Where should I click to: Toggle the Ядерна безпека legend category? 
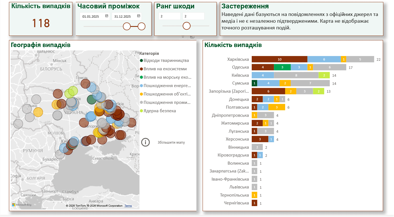point(159,111)
